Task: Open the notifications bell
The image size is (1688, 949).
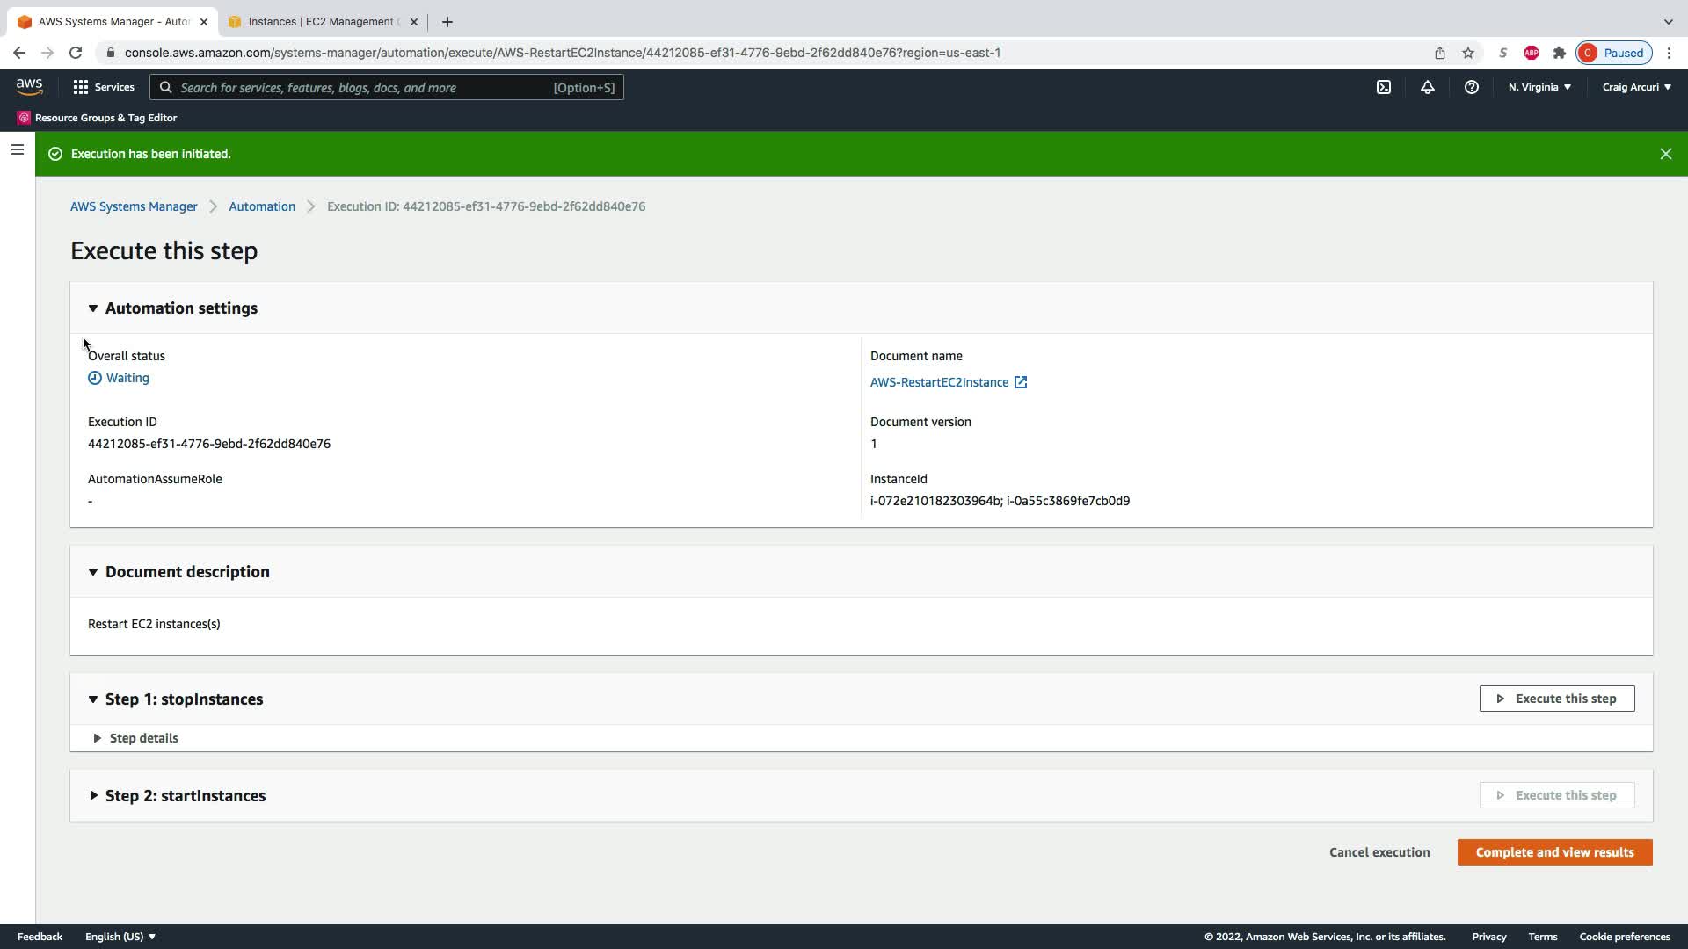Action: [1427, 87]
